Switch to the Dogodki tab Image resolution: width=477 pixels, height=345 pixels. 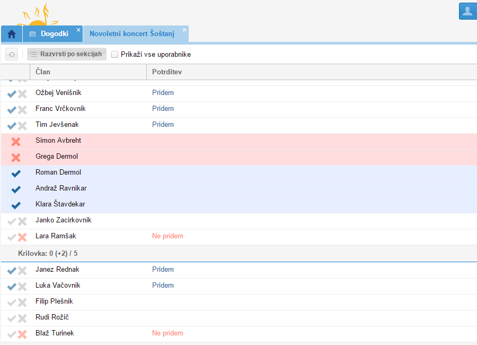[54, 34]
